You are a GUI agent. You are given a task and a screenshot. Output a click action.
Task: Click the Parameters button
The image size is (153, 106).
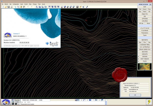point(145,33)
